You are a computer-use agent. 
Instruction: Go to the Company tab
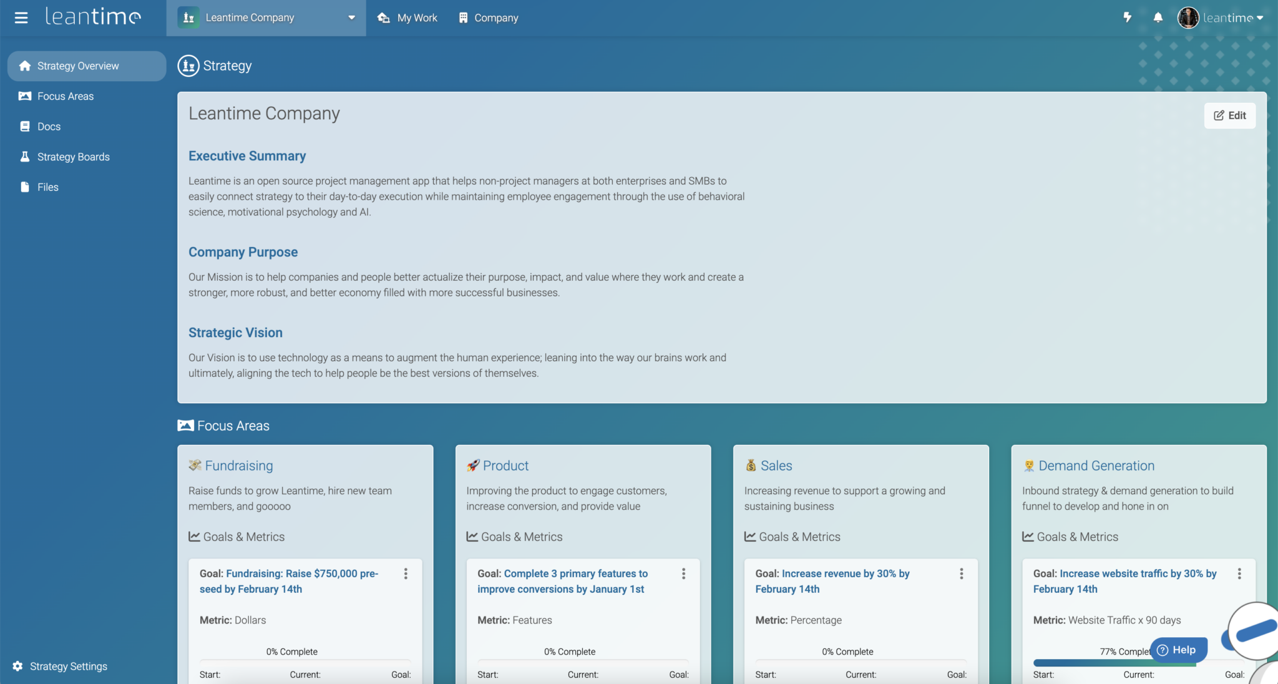489,17
